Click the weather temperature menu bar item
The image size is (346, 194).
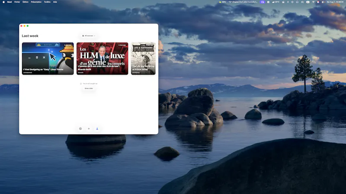point(276,2)
